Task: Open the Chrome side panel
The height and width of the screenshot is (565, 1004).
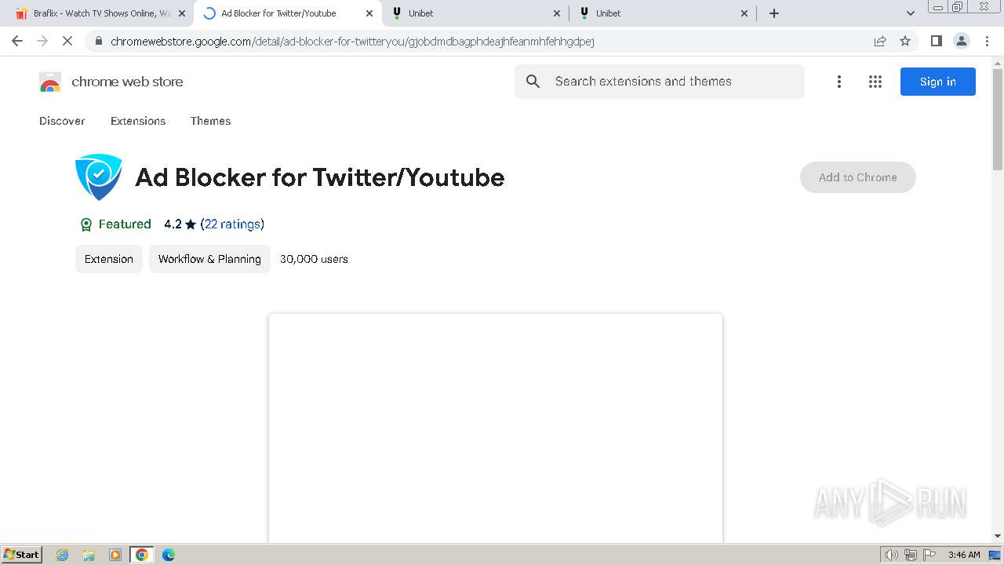Action: point(936,41)
